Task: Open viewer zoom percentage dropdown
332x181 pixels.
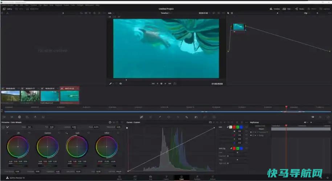Action: 111,13
